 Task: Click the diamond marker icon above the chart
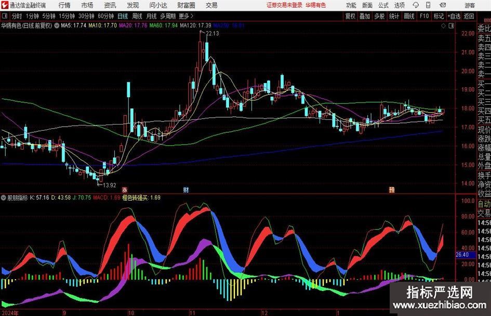tap(443, 26)
